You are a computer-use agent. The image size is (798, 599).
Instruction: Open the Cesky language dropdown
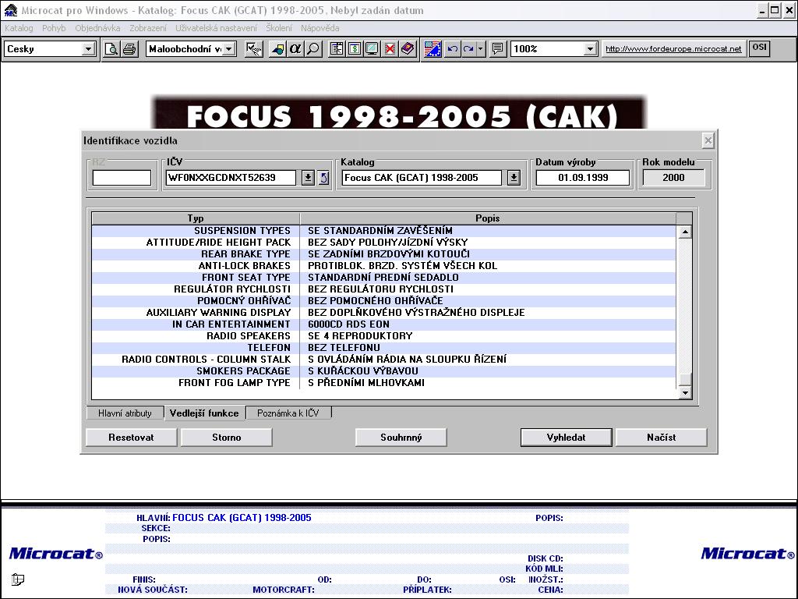tap(88, 49)
